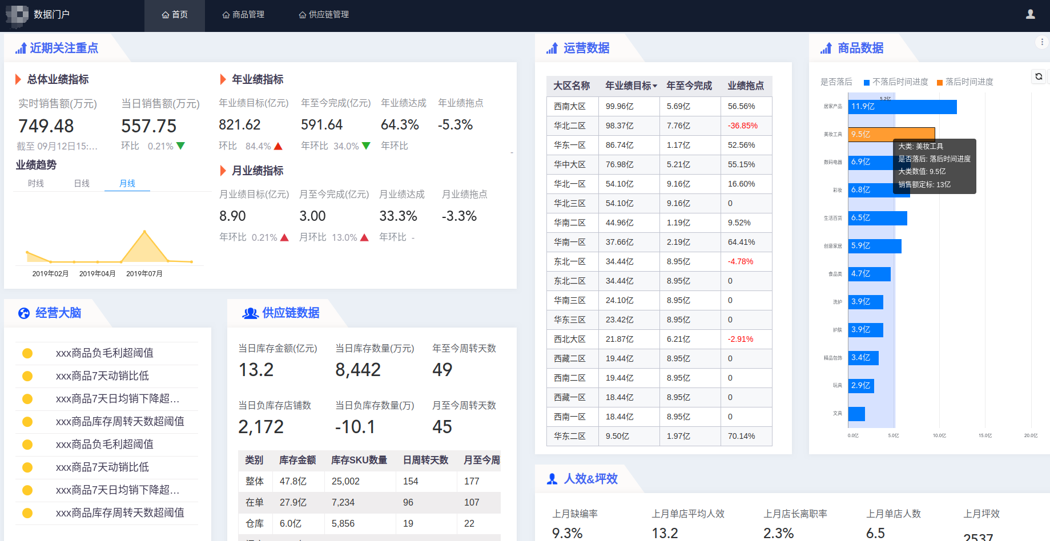The width and height of the screenshot is (1050, 541).
Task: Open the three-dot more options menu
Action: pyautogui.click(x=1042, y=42)
